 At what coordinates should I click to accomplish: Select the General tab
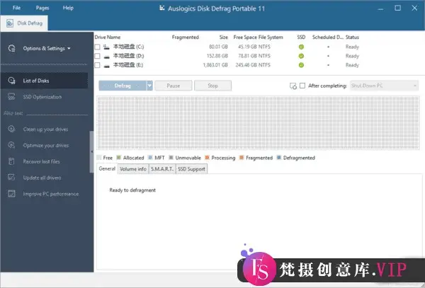pos(107,168)
